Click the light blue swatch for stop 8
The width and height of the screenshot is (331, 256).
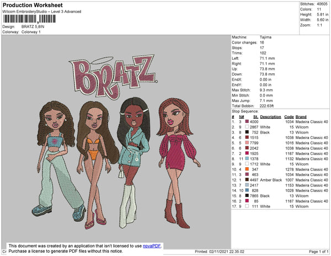(x=247, y=158)
